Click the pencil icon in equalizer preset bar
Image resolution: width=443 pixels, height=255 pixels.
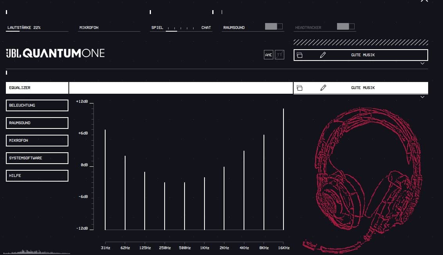coord(323,88)
